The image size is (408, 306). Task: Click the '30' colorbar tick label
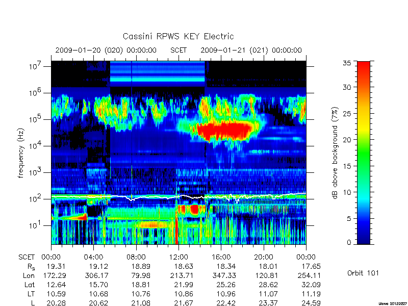[x=347, y=87]
